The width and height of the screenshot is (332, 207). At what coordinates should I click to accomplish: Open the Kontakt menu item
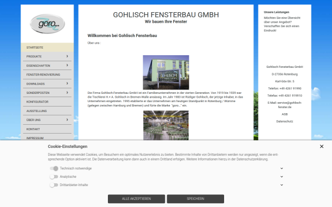(47, 129)
